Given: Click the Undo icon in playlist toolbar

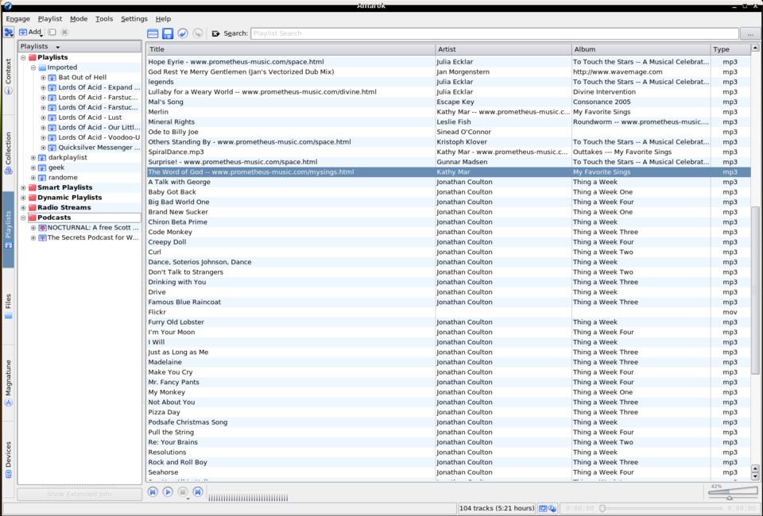Looking at the screenshot, I should [x=182, y=33].
